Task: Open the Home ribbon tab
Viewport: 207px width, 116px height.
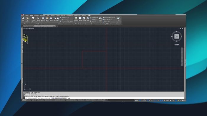Action: pyautogui.click(x=27, y=16)
